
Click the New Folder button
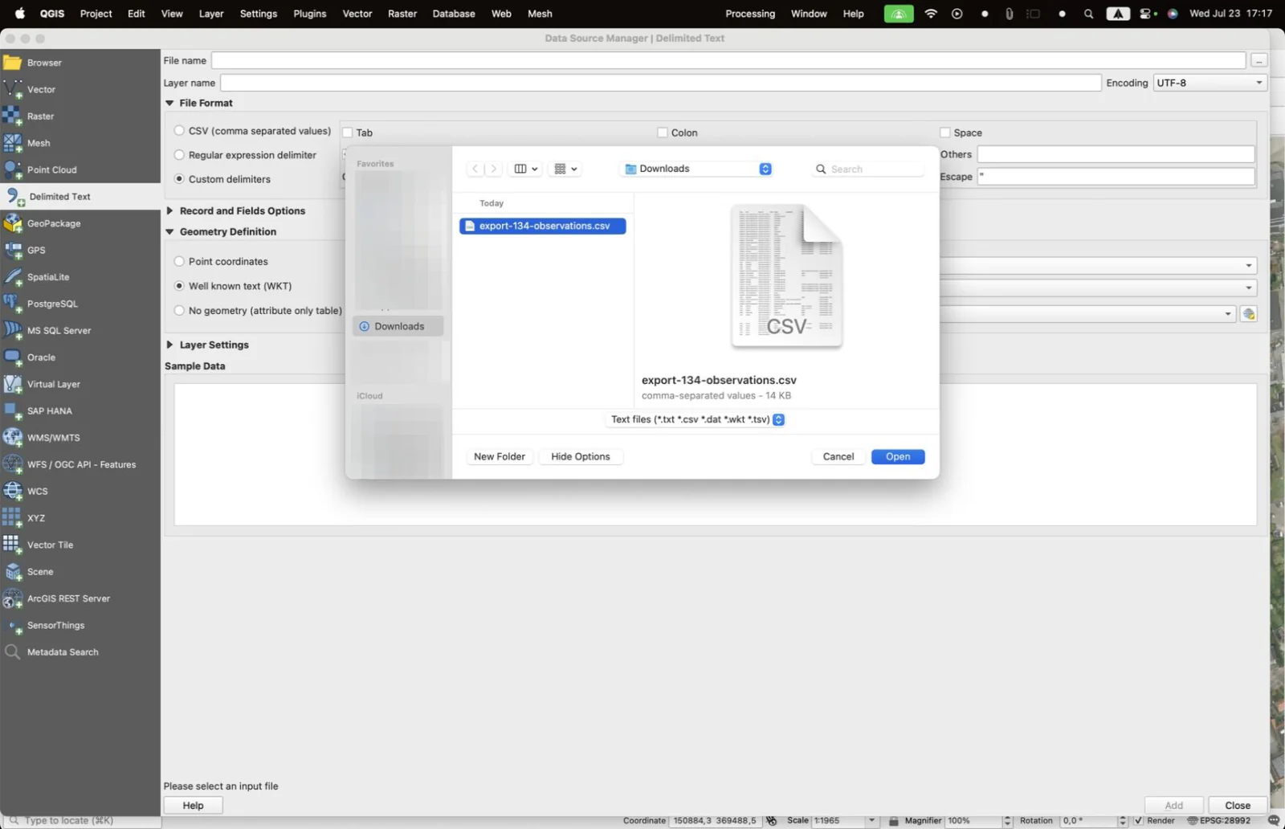[500, 456]
